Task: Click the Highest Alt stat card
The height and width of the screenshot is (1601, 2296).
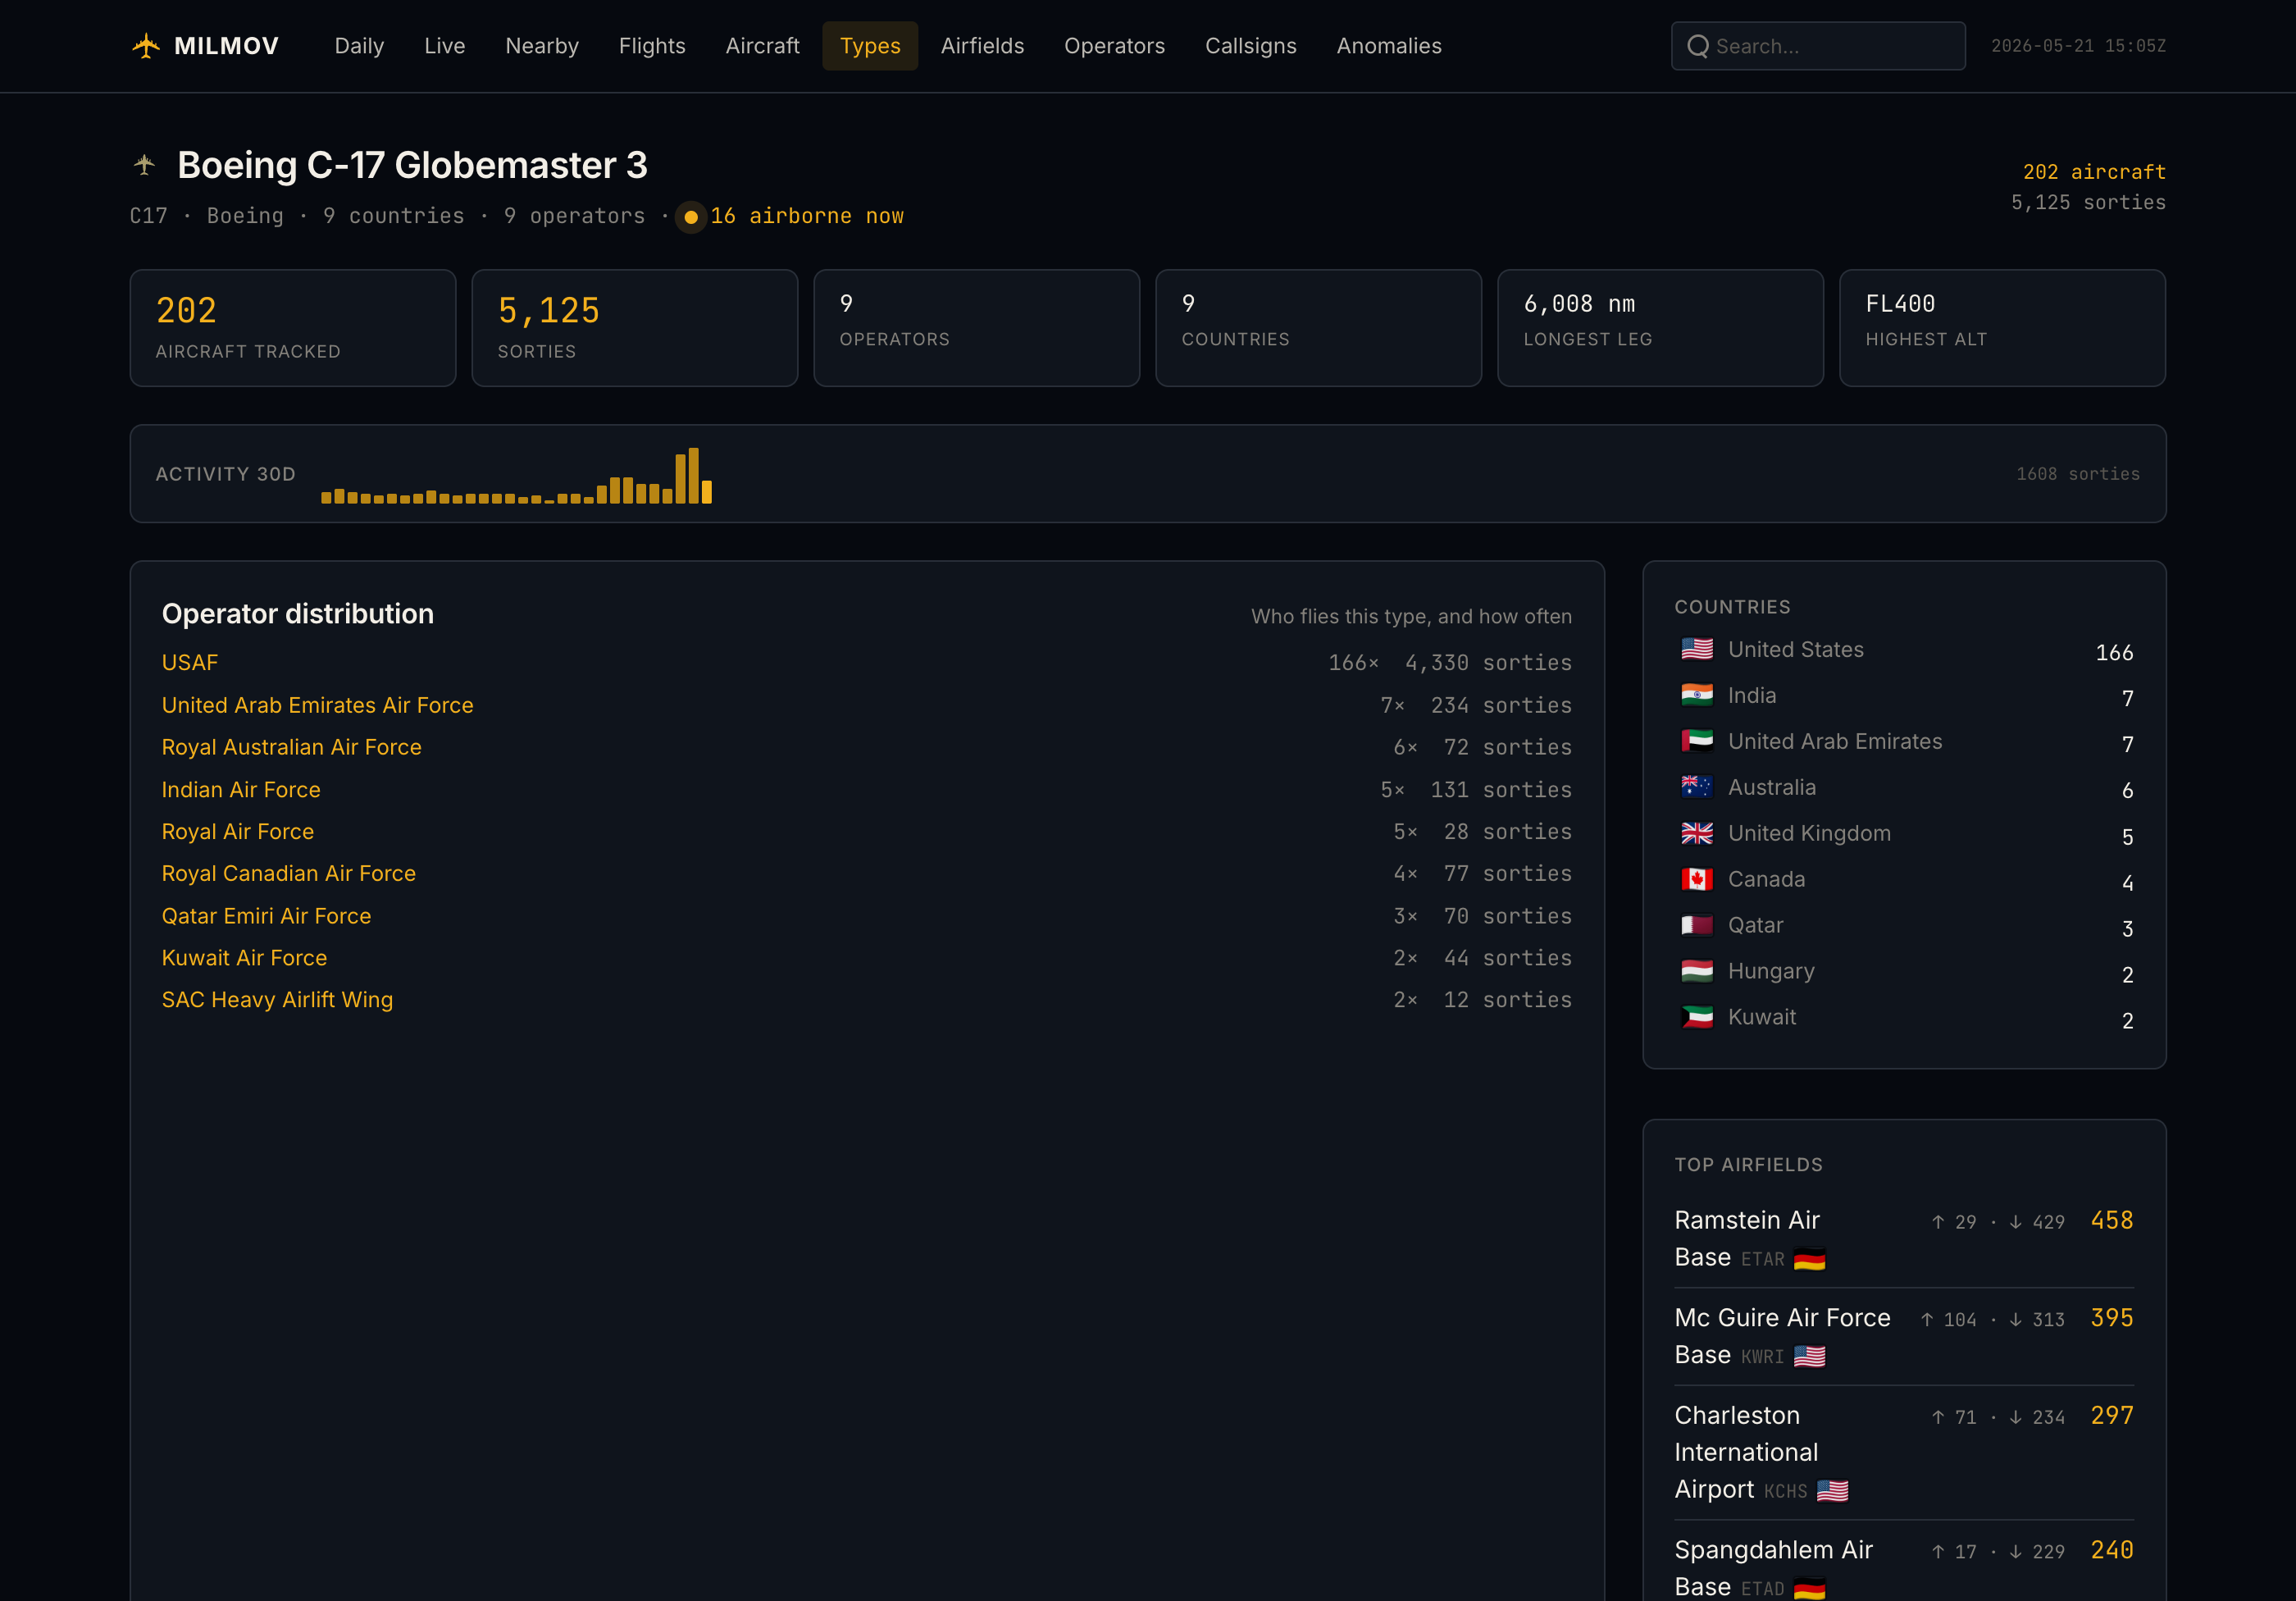Action: click(2003, 328)
